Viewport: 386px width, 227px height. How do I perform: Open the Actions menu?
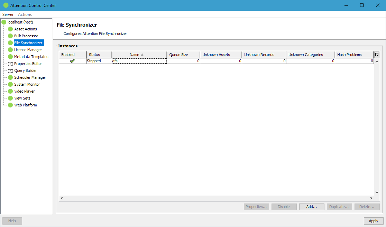coord(25,15)
